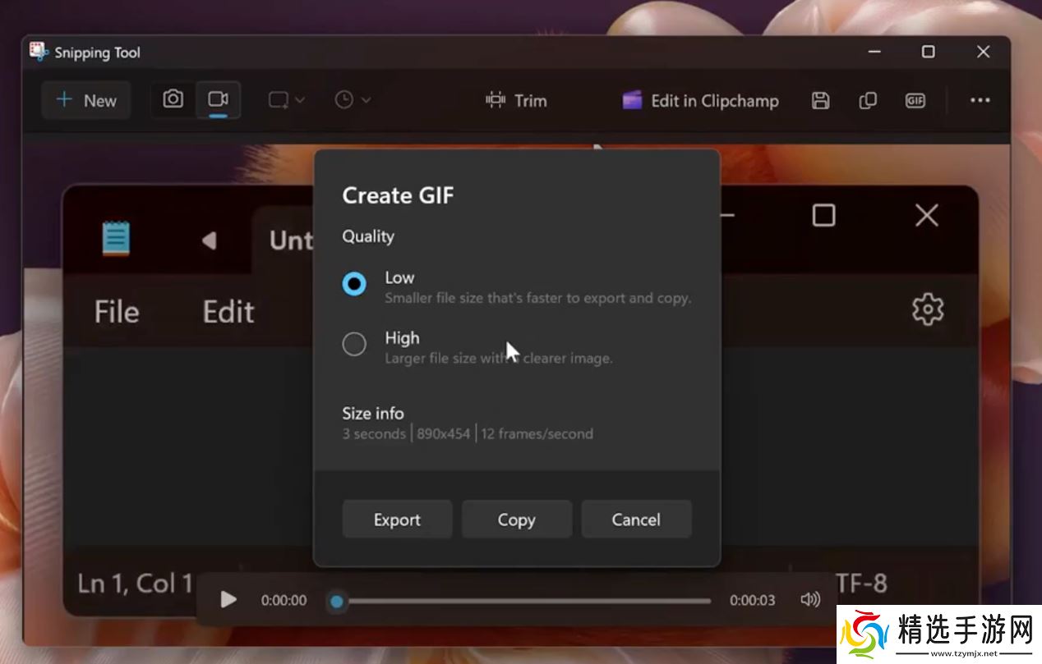1042x664 pixels.
Task: Mute the volume speaker icon
Action: point(809,600)
